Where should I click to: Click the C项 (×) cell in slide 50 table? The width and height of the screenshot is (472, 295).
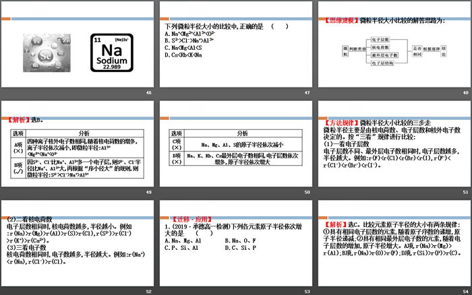tap(177, 144)
